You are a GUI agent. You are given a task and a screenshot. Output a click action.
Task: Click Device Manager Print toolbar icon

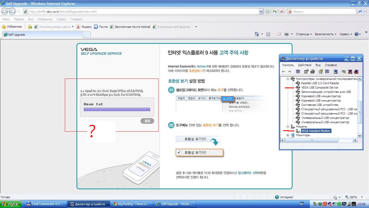(x=313, y=71)
